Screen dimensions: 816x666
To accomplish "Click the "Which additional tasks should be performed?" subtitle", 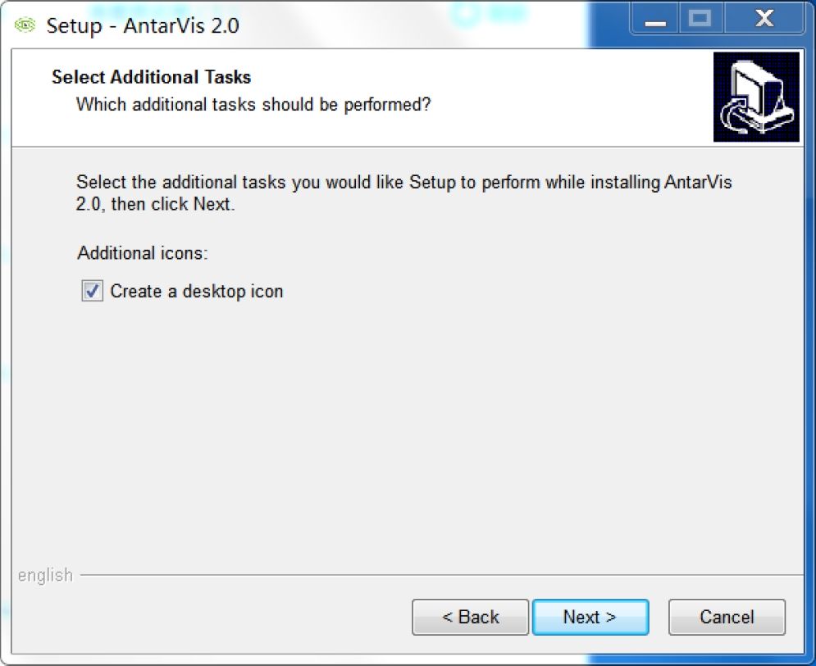I will 253,105.
